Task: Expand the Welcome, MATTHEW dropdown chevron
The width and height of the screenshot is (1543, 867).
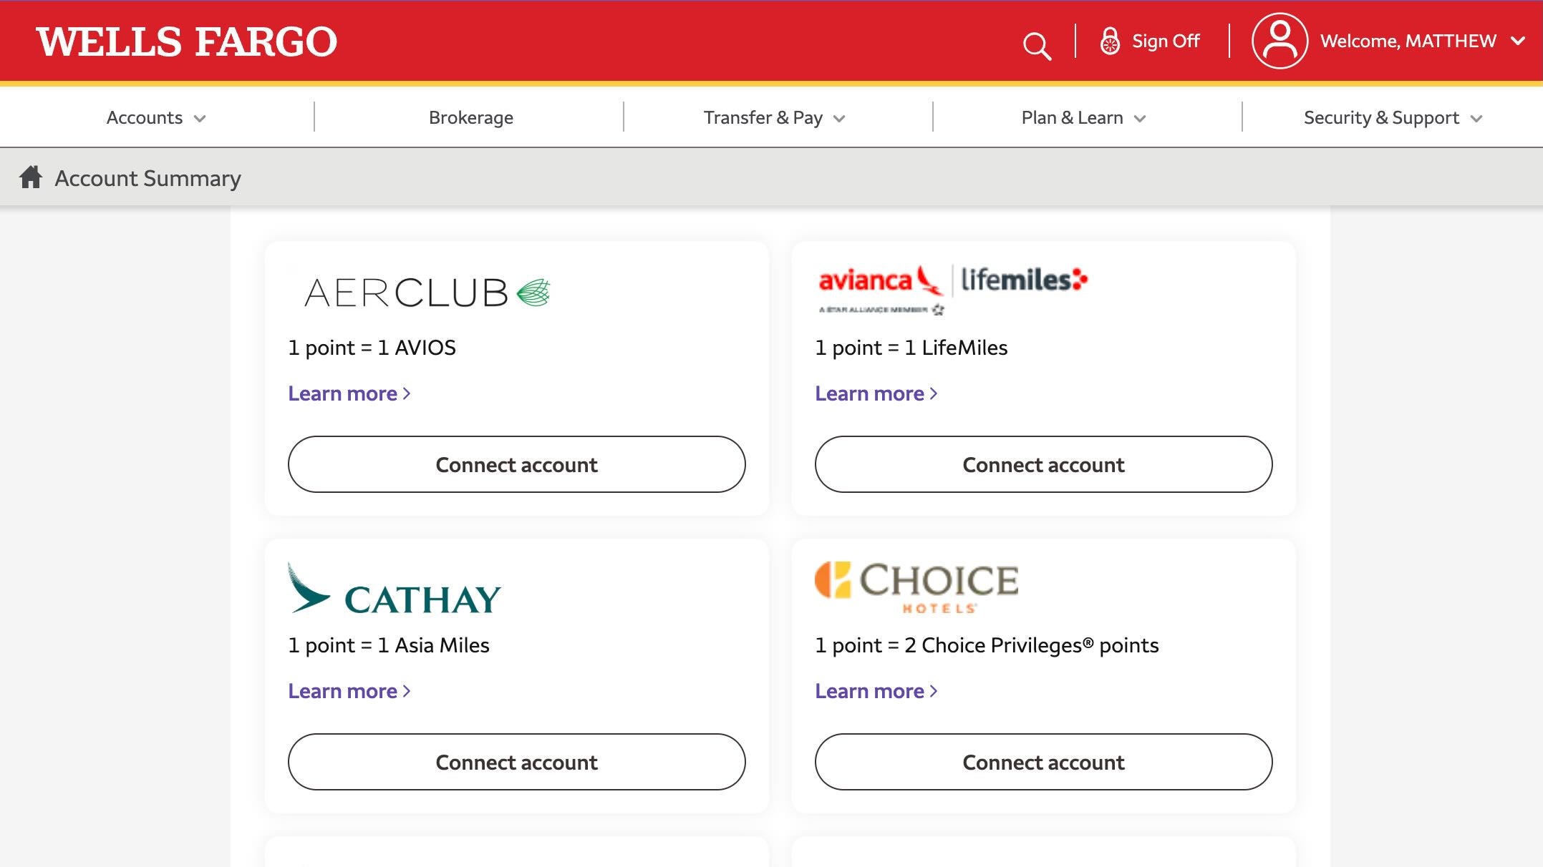Action: click(1517, 41)
